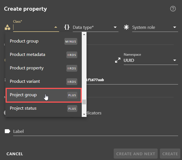Viewport: 182px width, 160px height.
Task: Click the curly braces data type icon
Action: pos(67,27)
